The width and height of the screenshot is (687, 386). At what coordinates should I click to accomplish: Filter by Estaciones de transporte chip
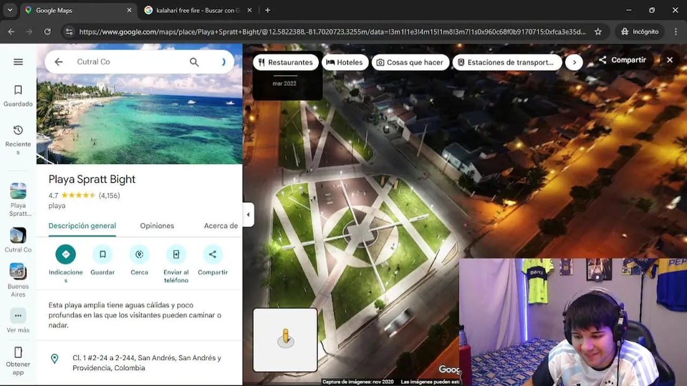coord(507,62)
